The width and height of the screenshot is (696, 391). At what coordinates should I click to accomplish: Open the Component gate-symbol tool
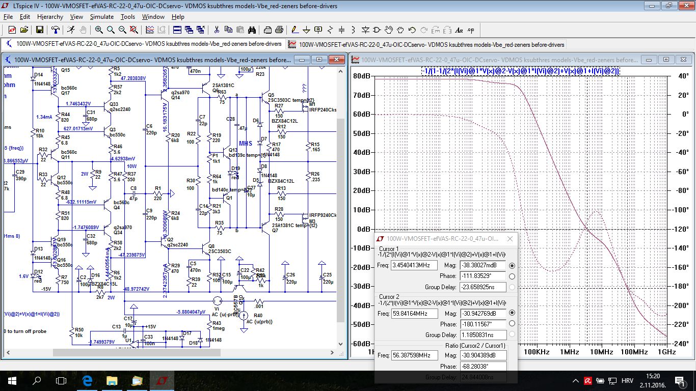pyautogui.click(x=377, y=30)
